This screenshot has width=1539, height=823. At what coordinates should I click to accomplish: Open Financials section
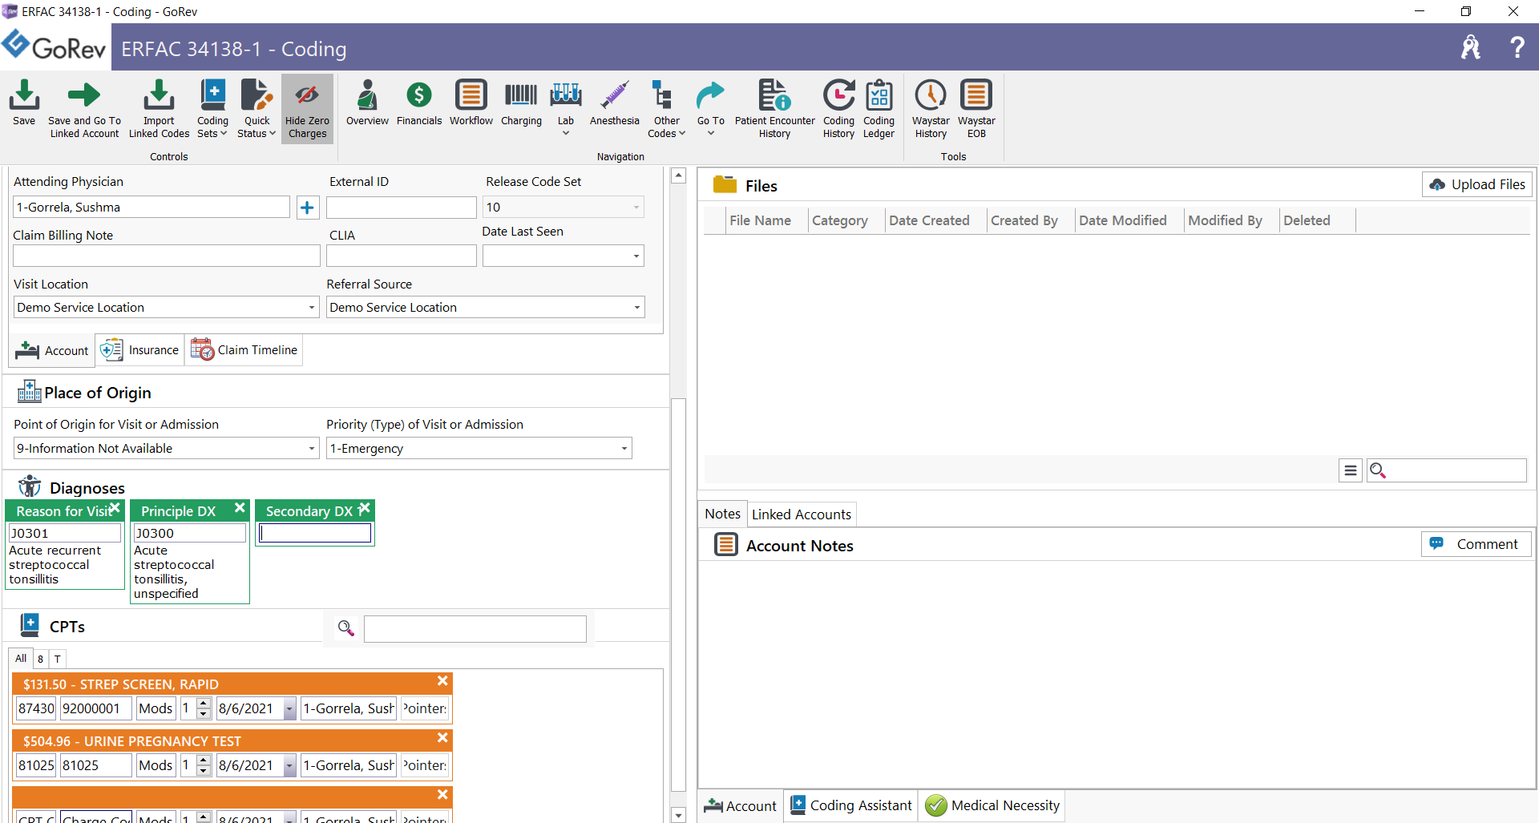[419, 103]
